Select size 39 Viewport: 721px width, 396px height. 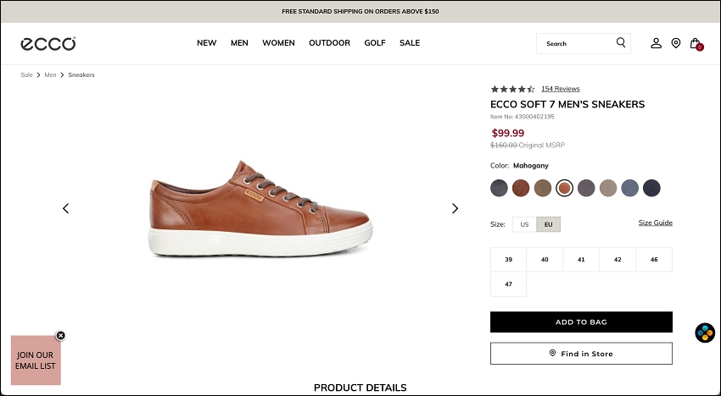509,259
